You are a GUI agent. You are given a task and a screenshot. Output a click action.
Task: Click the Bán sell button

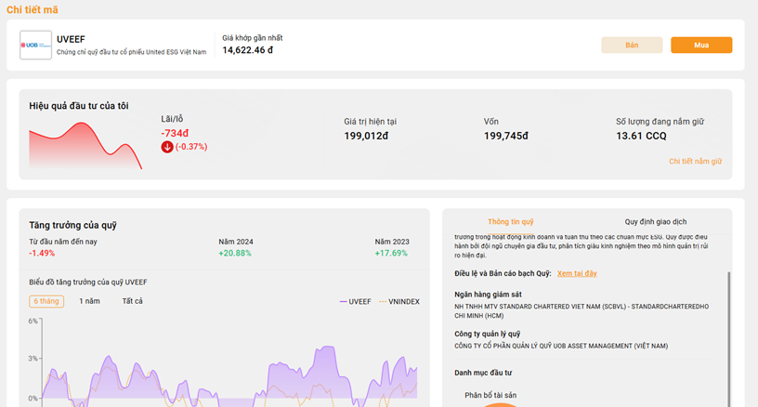point(632,45)
